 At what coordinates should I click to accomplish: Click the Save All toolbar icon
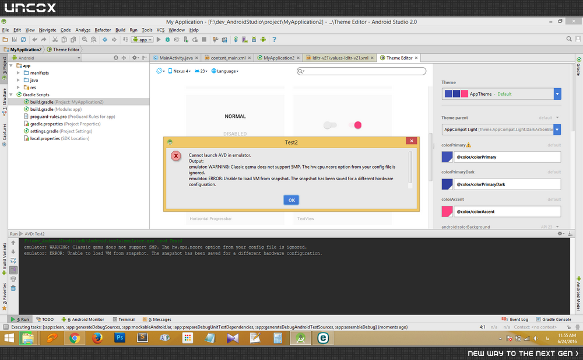14,40
